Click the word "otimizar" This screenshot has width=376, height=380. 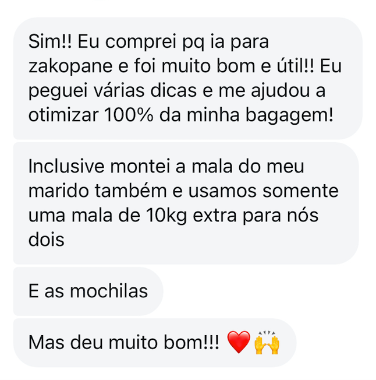[63, 115]
